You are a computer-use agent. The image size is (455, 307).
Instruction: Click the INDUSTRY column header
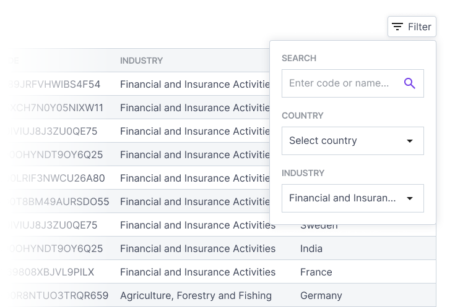(x=142, y=61)
